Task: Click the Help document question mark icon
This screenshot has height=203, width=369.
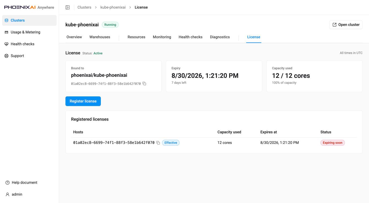Action: [x=8, y=183]
